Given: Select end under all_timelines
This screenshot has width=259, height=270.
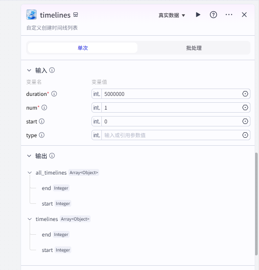Looking at the screenshot, I should pyautogui.click(x=46, y=188).
